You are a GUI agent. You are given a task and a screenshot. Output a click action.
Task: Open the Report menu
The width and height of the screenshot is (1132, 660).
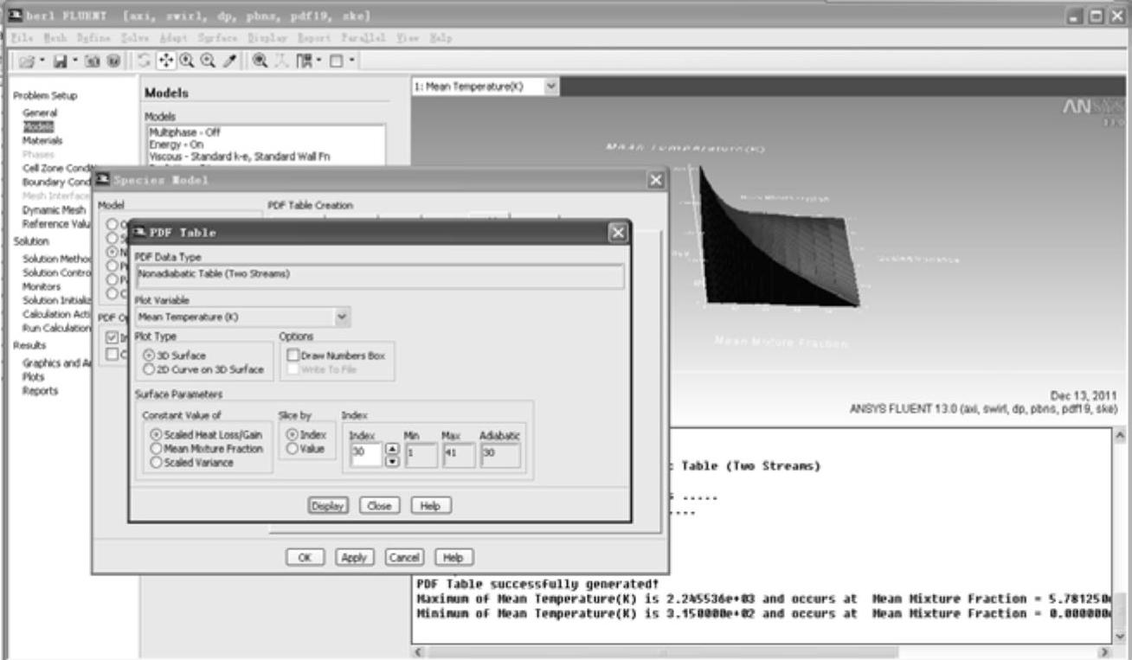tap(314, 38)
